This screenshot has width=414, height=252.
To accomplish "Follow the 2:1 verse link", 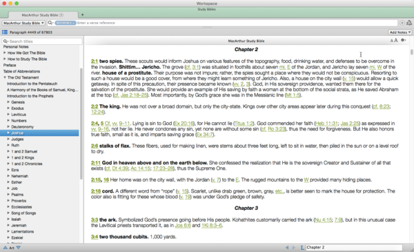I will pos(95,61).
